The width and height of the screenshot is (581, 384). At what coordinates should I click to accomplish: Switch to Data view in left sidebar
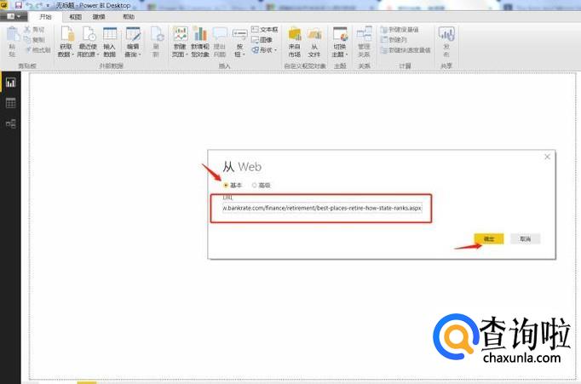click(10, 103)
